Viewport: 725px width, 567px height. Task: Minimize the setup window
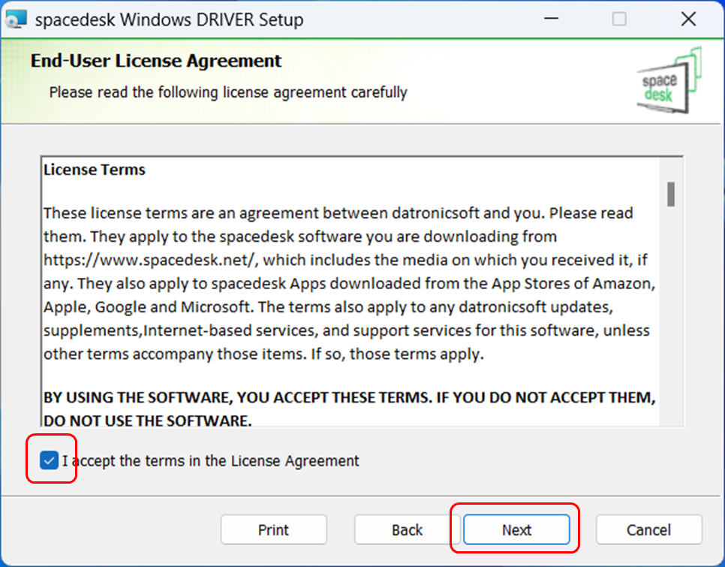551,19
